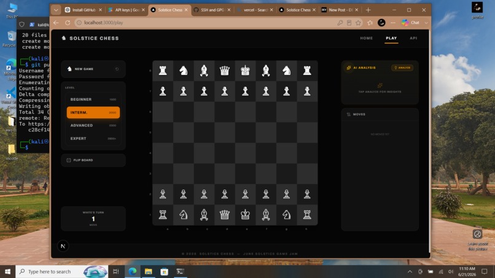This screenshot has width=495, height=278.
Task: Click the empty e4 square
Action: [x=245, y=153]
